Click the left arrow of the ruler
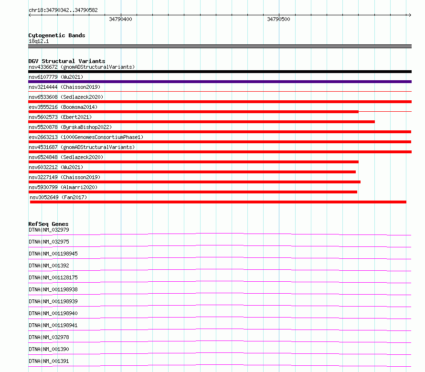 coord(30,15)
